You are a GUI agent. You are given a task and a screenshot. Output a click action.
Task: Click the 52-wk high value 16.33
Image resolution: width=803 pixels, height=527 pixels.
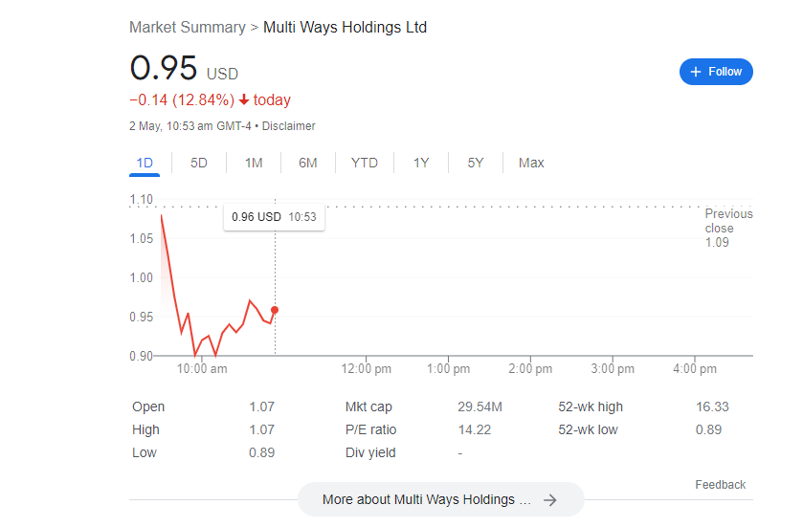(712, 406)
